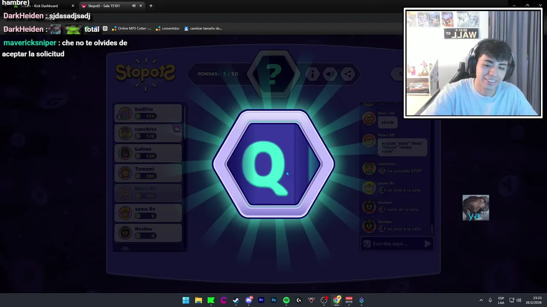This screenshot has height=307, width=547.
Task: Click the question mark hexagon badge
Action: (x=273, y=74)
